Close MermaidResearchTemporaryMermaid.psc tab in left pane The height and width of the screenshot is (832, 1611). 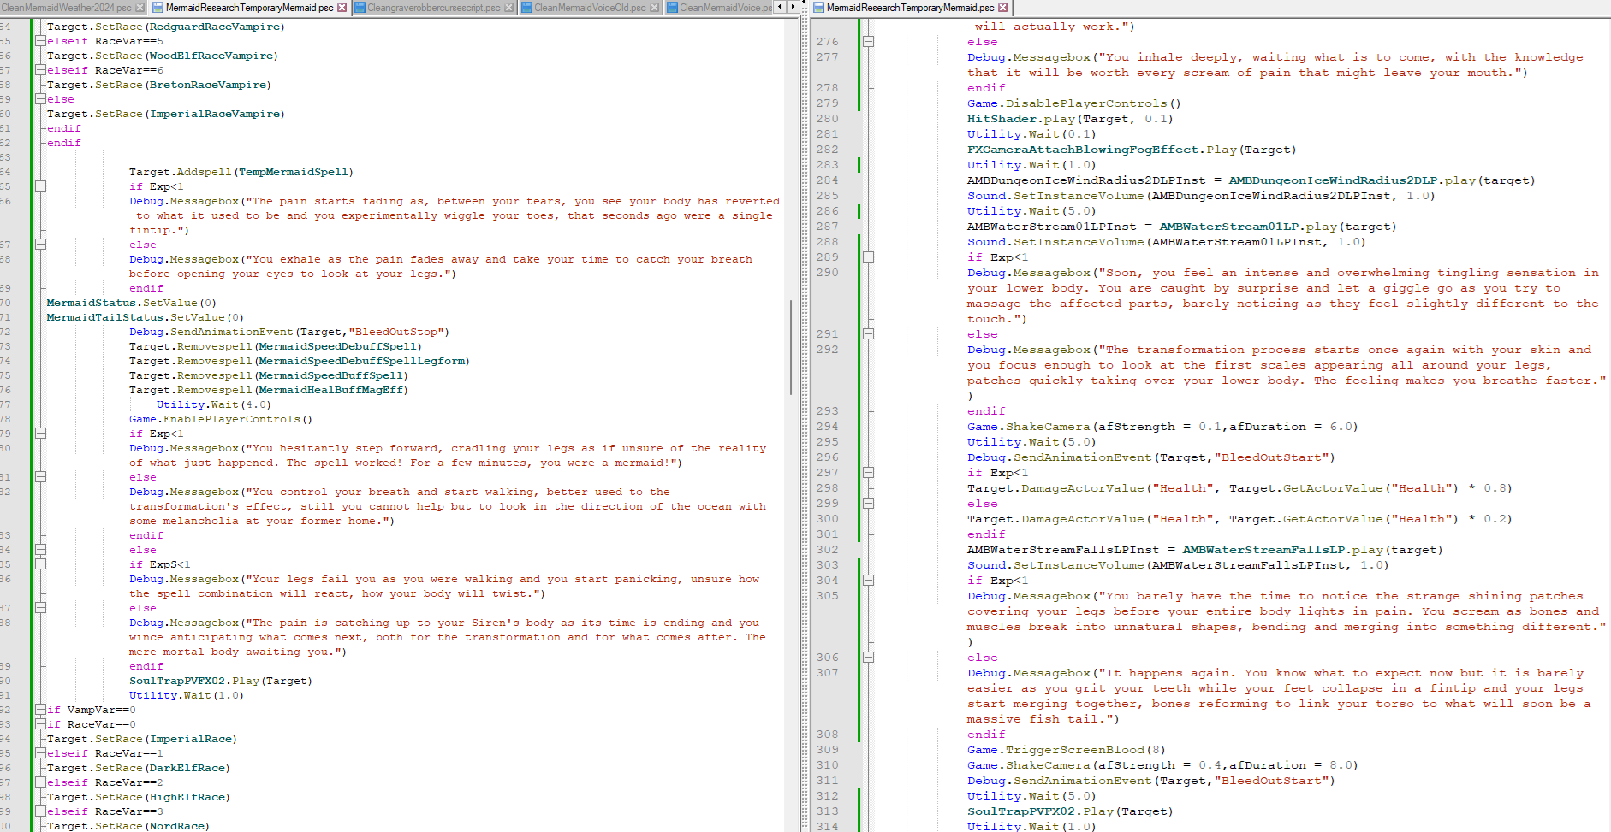click(x=342, y=8)
